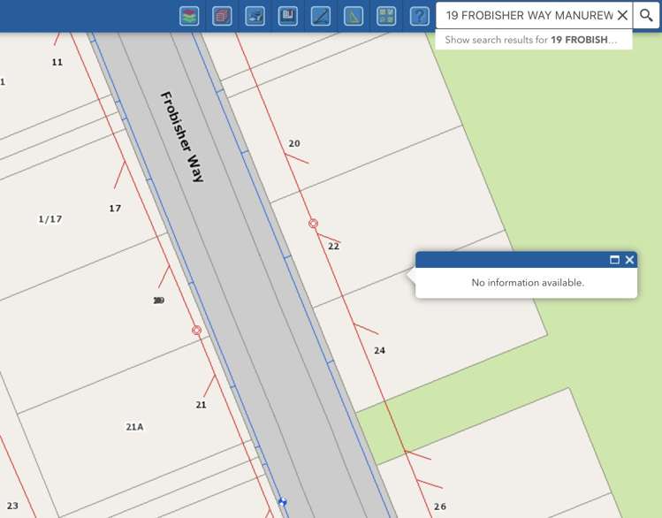
Task: Close the 'No information available' popup
Action: pyautogui.click(x=629, y=260)
